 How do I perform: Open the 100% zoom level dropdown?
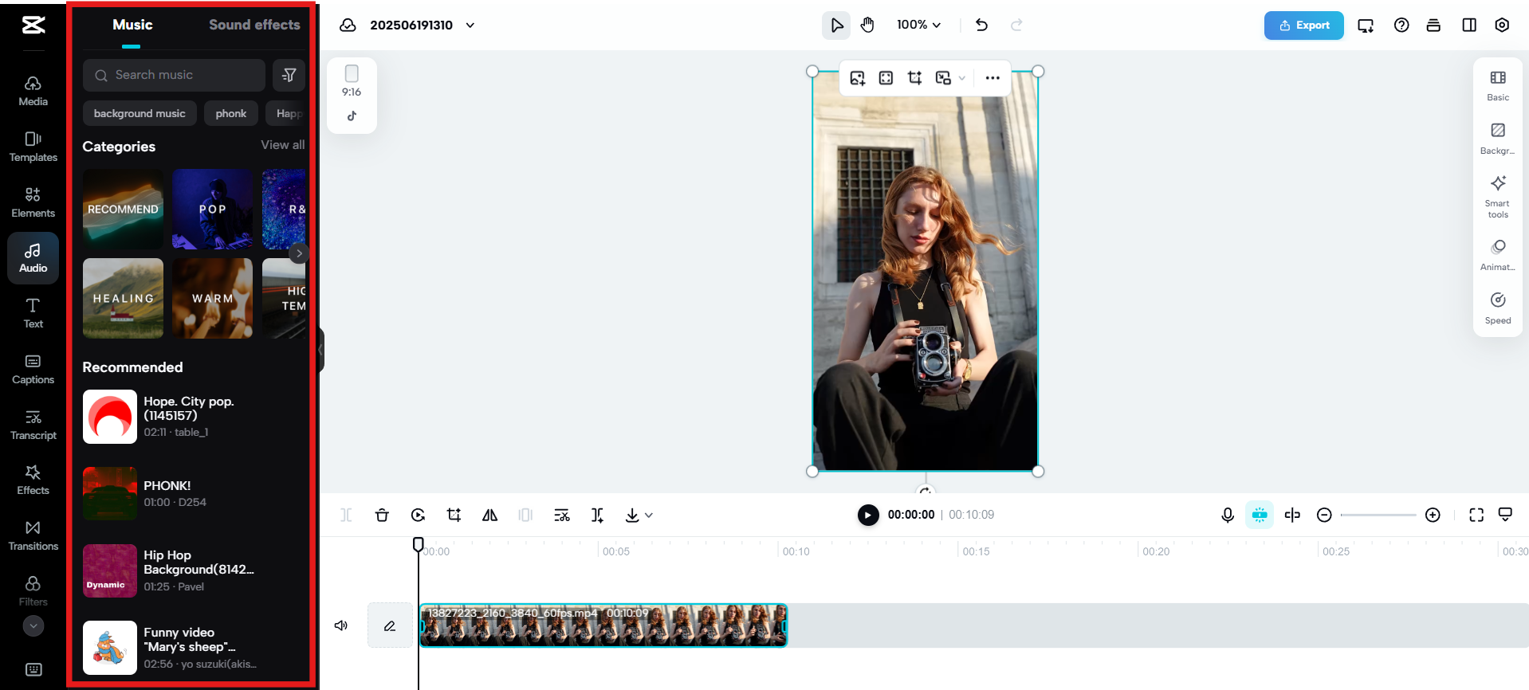point(918,25)
